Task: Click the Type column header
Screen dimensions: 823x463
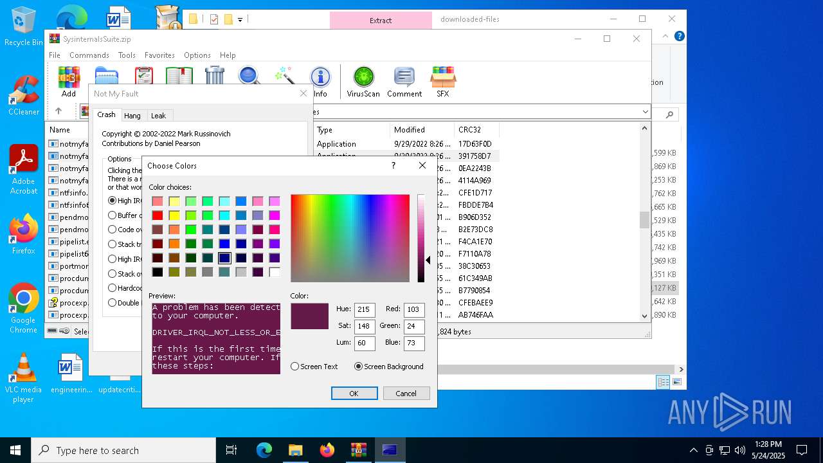Action: pyautogui.click(x=352, y=130)
